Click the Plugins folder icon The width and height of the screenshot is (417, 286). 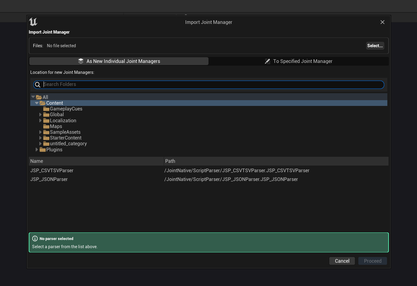(x=43, y=150)
